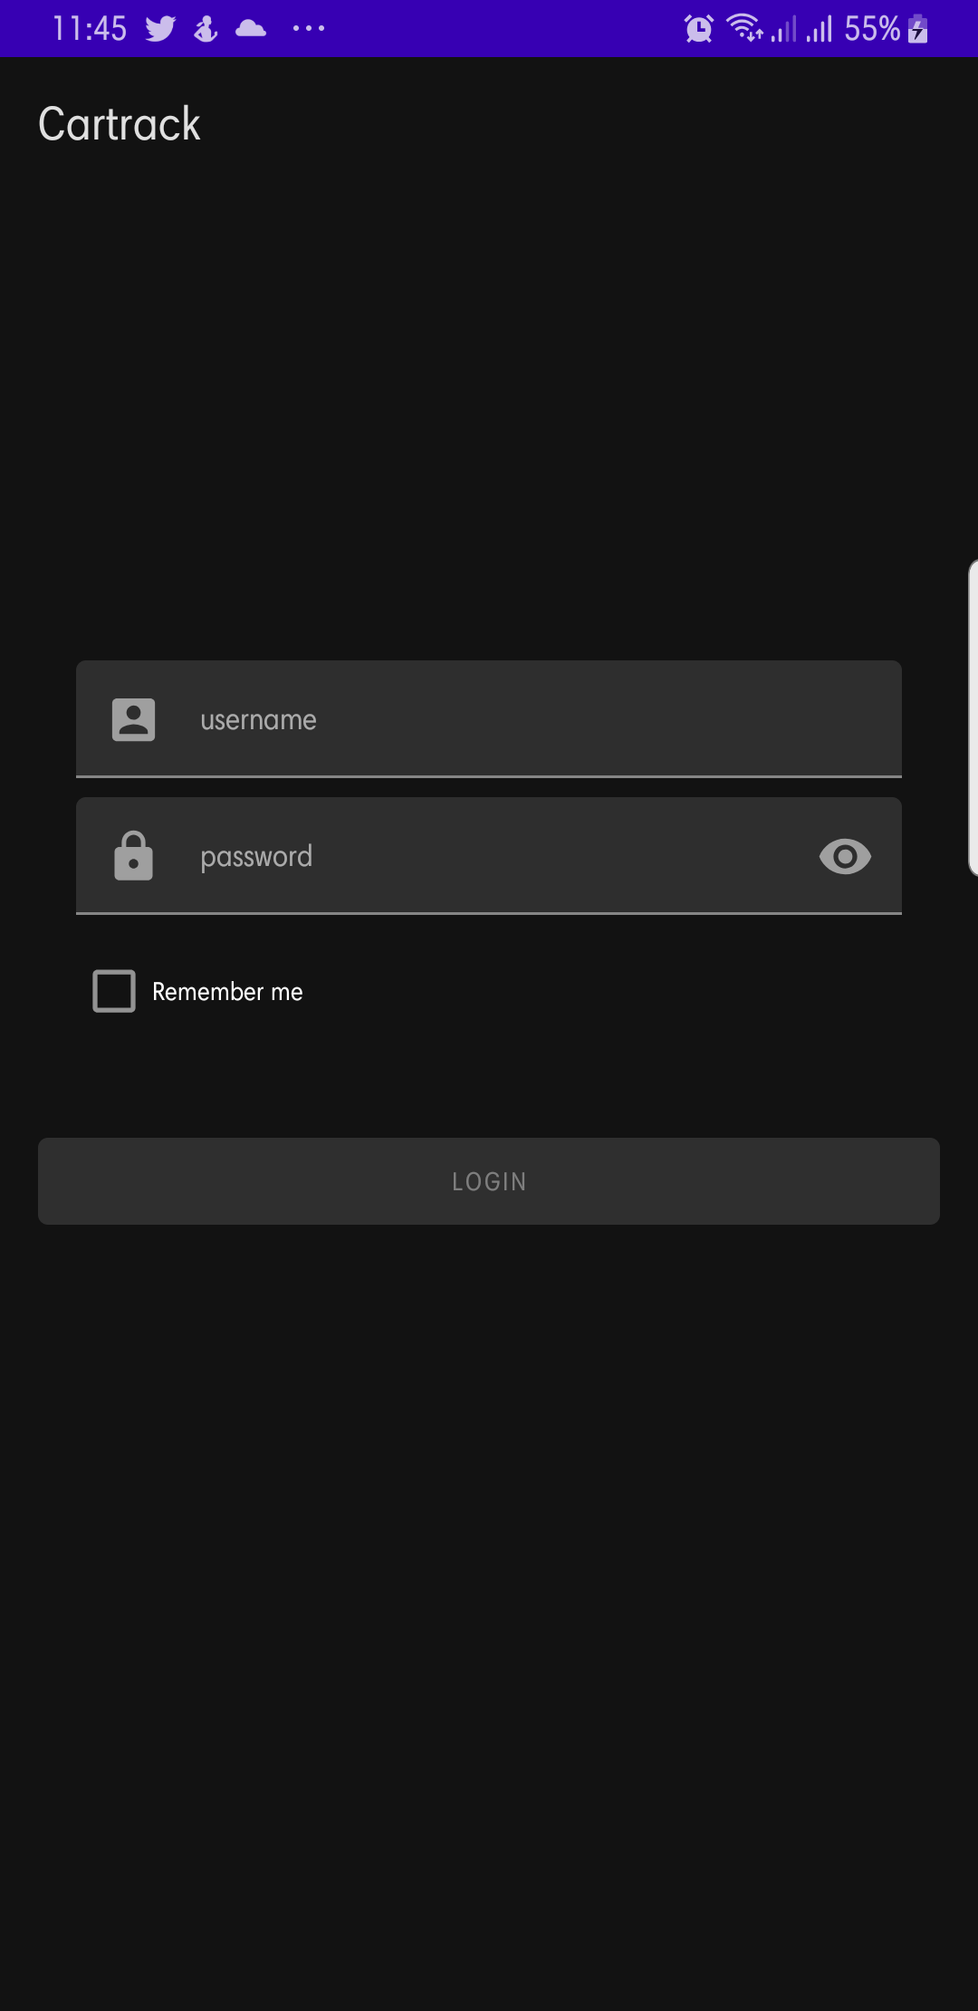Image resolution: width=978 pixels, height=2011 pixels.
Task: Tap the alarm clock status icon
Action: coord(699,29)
